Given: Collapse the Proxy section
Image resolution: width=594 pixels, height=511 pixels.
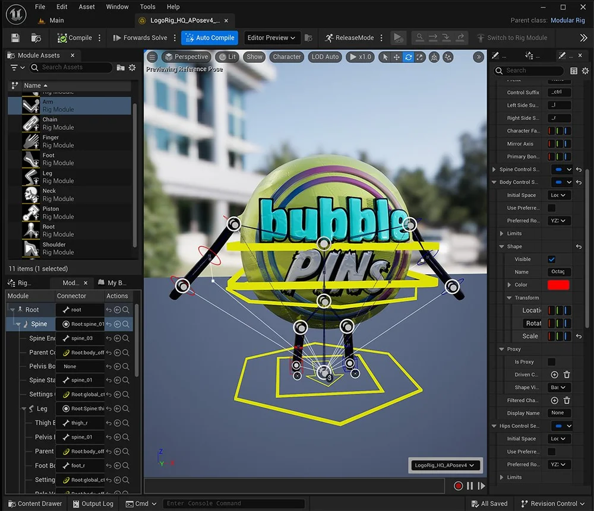Looking at the screenshot, I should click(x=501, y=349).
